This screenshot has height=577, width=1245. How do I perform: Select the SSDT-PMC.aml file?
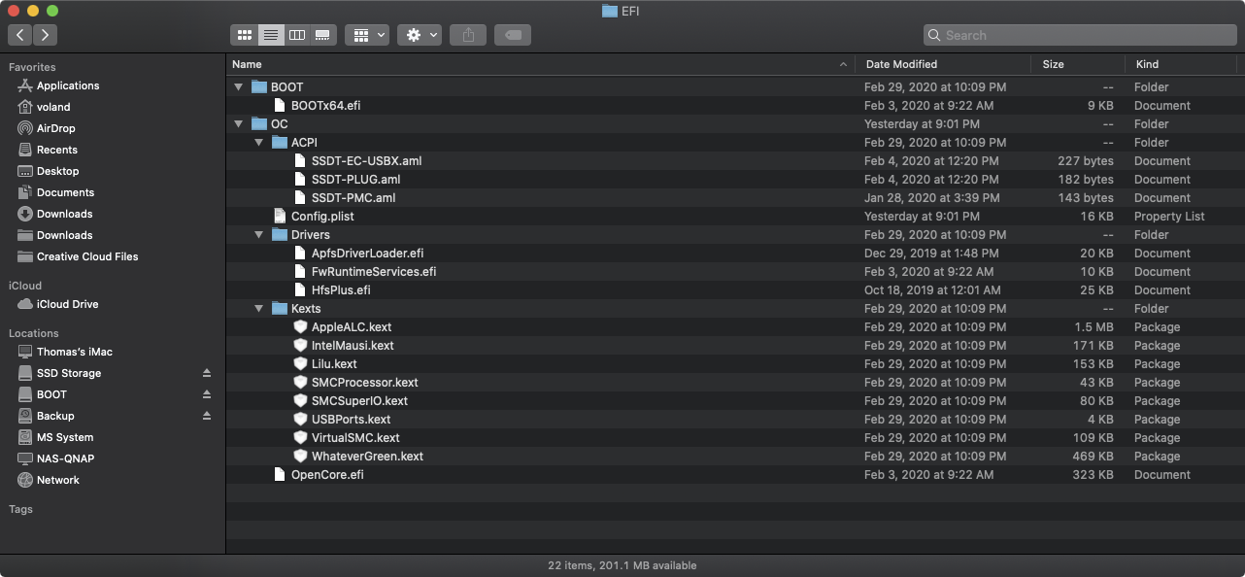coord(735,198)
